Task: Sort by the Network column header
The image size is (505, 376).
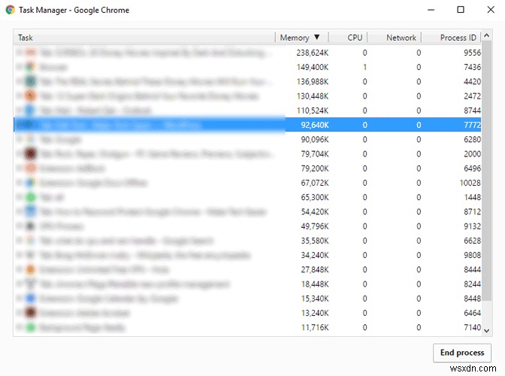Action: pos(395,38)
